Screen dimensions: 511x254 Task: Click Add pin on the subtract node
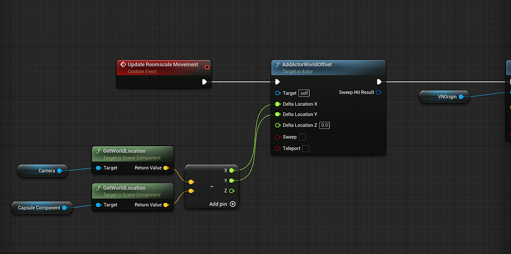[x=222, y=204]
